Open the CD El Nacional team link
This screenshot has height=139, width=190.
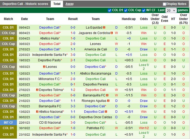(x=50, y=123)
